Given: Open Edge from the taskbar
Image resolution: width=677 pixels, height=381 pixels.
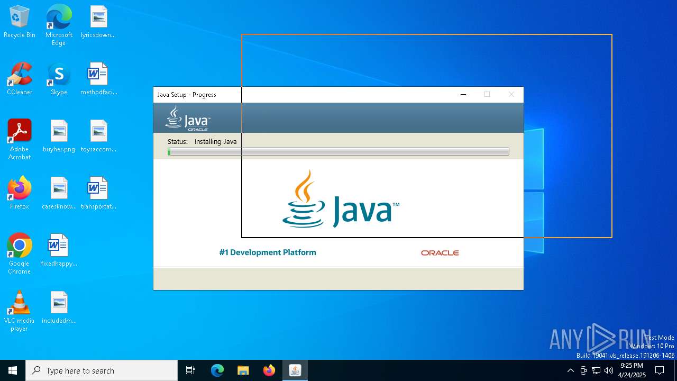Looking at the screenshot, I should coord(217,370).
